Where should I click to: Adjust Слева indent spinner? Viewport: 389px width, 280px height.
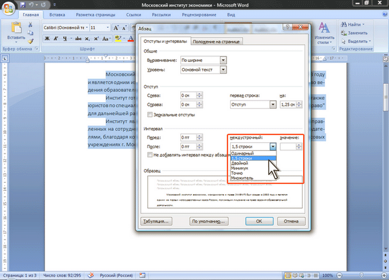(x=200, y=96)
